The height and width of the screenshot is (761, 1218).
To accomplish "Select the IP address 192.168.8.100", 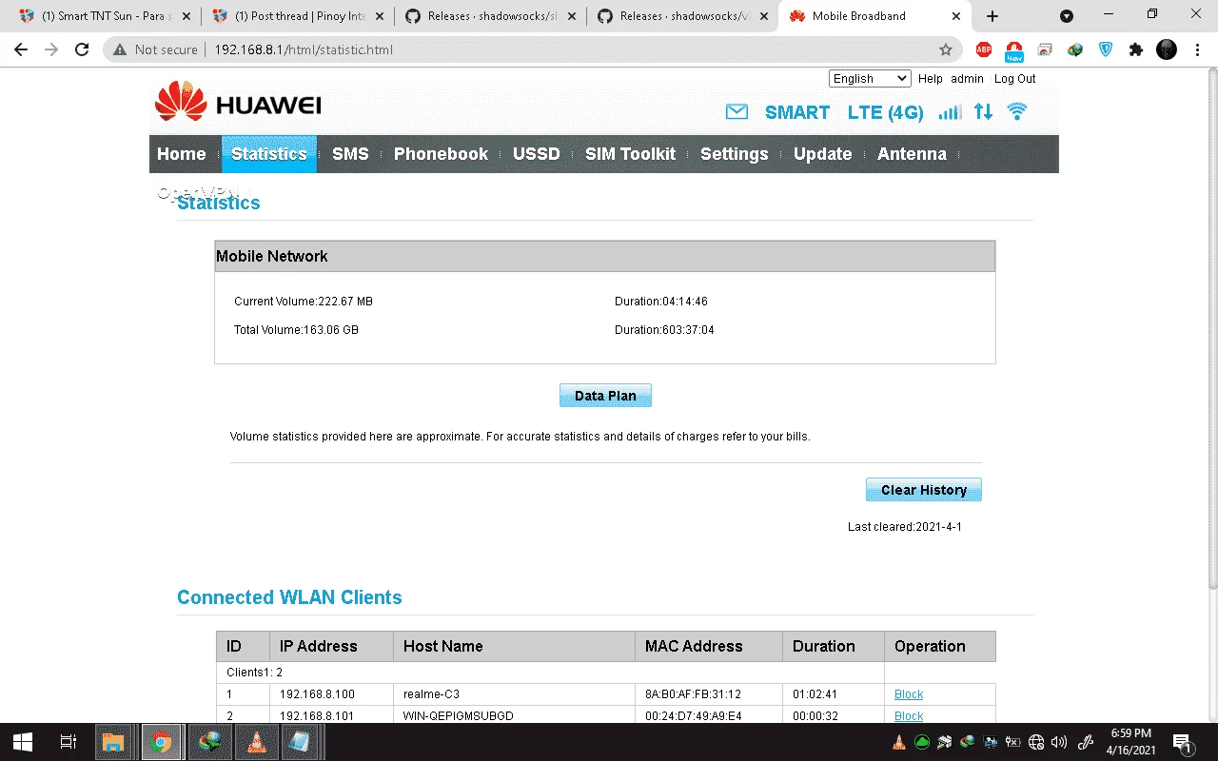I will click(317, 694).
